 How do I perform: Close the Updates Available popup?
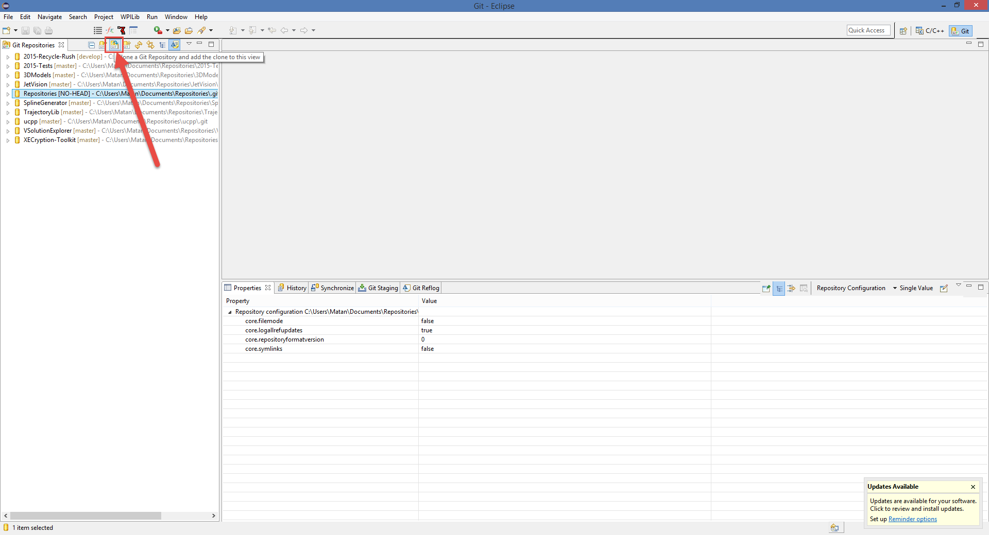point(973,487)
